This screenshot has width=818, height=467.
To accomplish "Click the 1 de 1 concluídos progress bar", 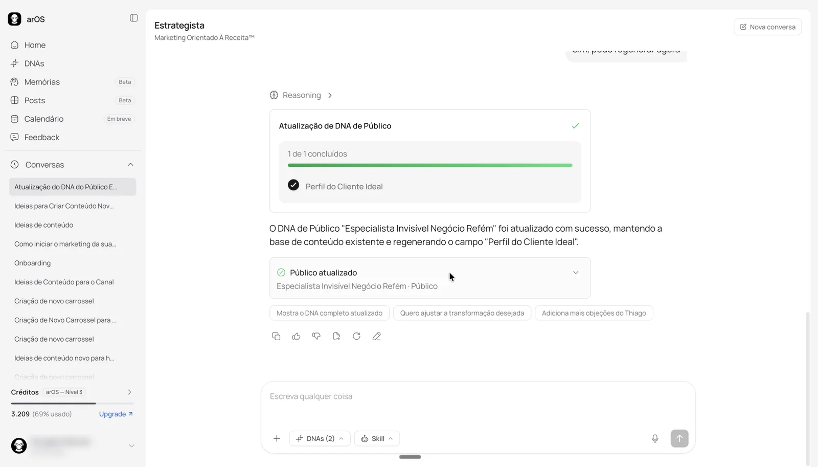I will pos(430,165).
